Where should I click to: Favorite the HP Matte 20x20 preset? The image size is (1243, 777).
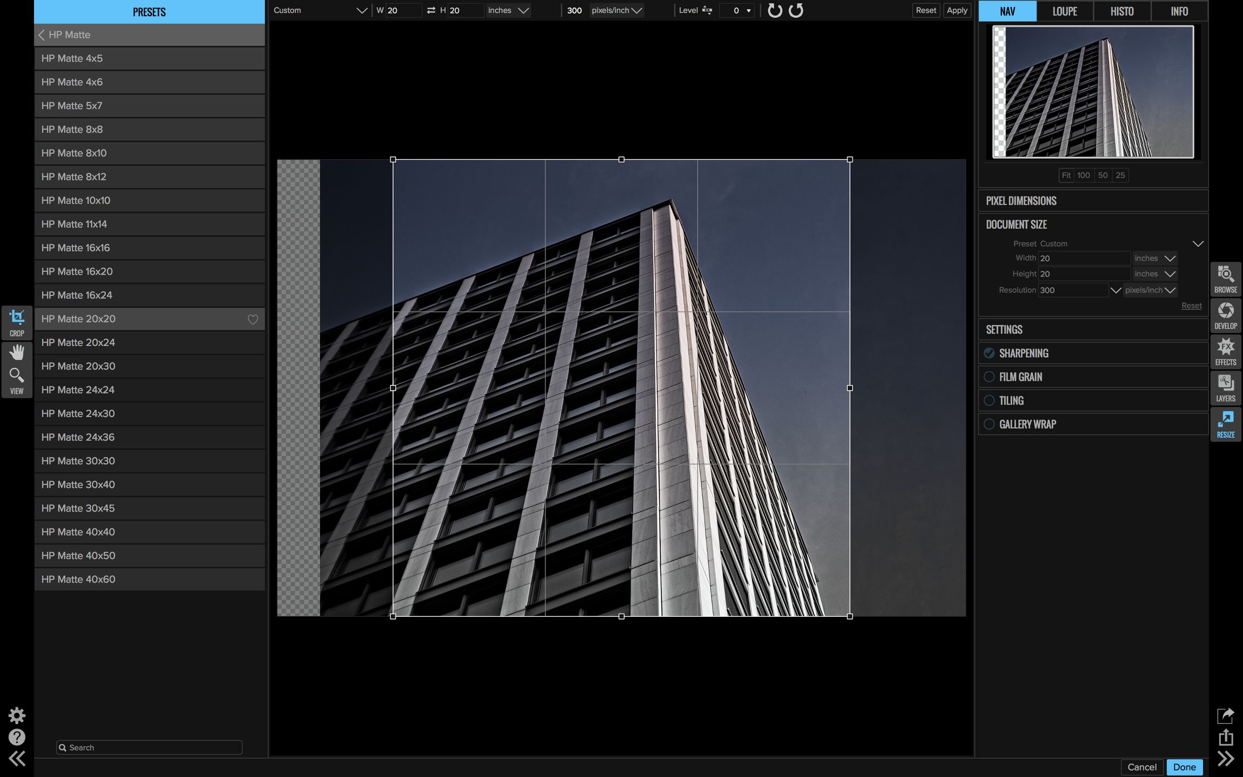[252, 319]
